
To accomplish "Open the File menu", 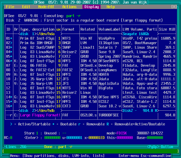I will pyautogui.click(x=10, y=7).
